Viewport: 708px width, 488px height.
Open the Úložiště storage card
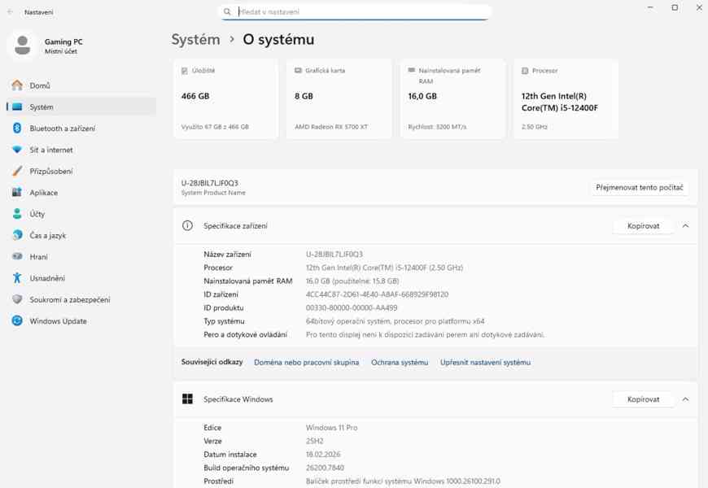click(x=225, y=98)
